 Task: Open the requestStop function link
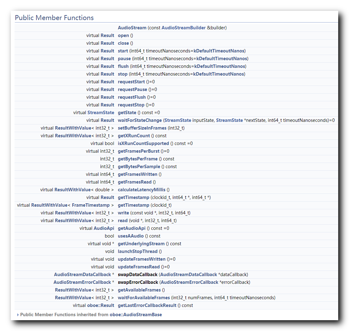(131, 105)
